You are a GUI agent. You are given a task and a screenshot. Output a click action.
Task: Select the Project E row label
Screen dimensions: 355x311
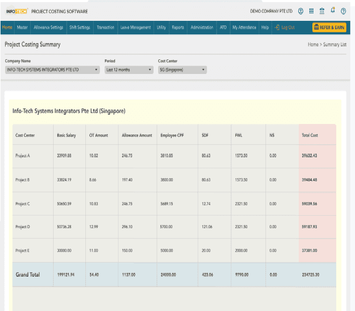[22, 251]
